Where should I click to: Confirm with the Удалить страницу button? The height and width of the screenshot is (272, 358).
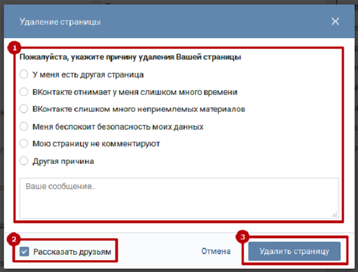click(294, 251)
